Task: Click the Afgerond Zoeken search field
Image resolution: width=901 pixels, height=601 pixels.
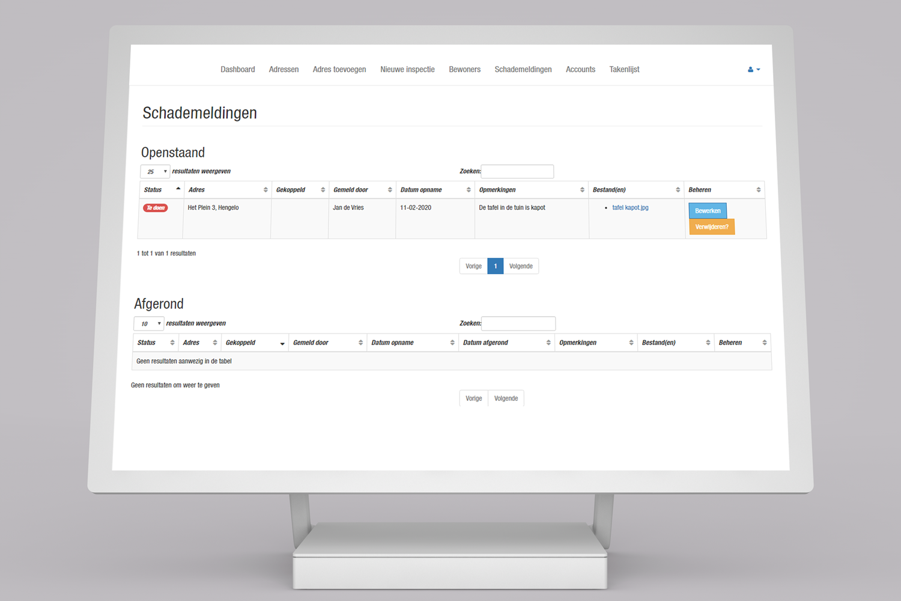Action: pos(518,324)
